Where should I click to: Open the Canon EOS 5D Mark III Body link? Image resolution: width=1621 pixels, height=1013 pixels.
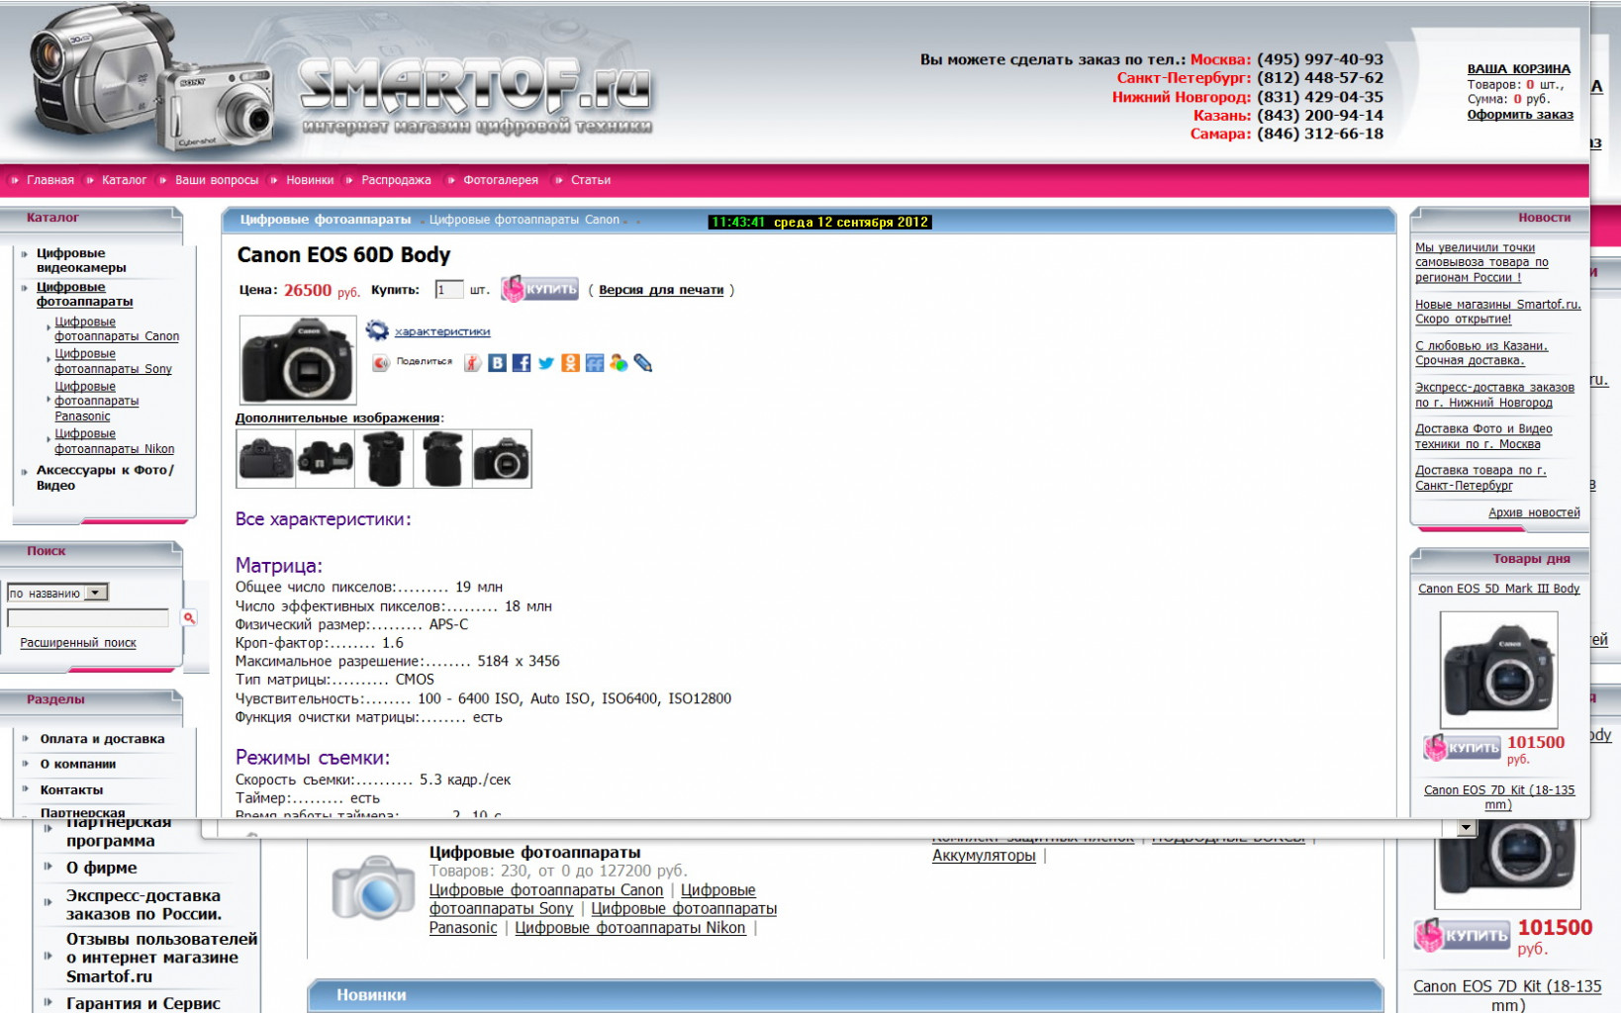click(x=1498, y=589)
